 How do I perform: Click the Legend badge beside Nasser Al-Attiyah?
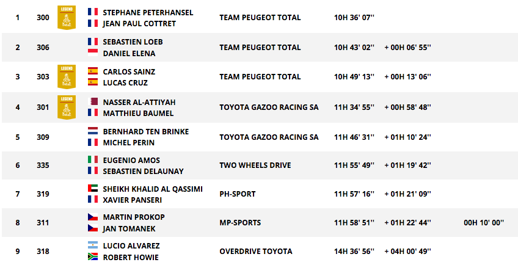[x=66, y=107]
